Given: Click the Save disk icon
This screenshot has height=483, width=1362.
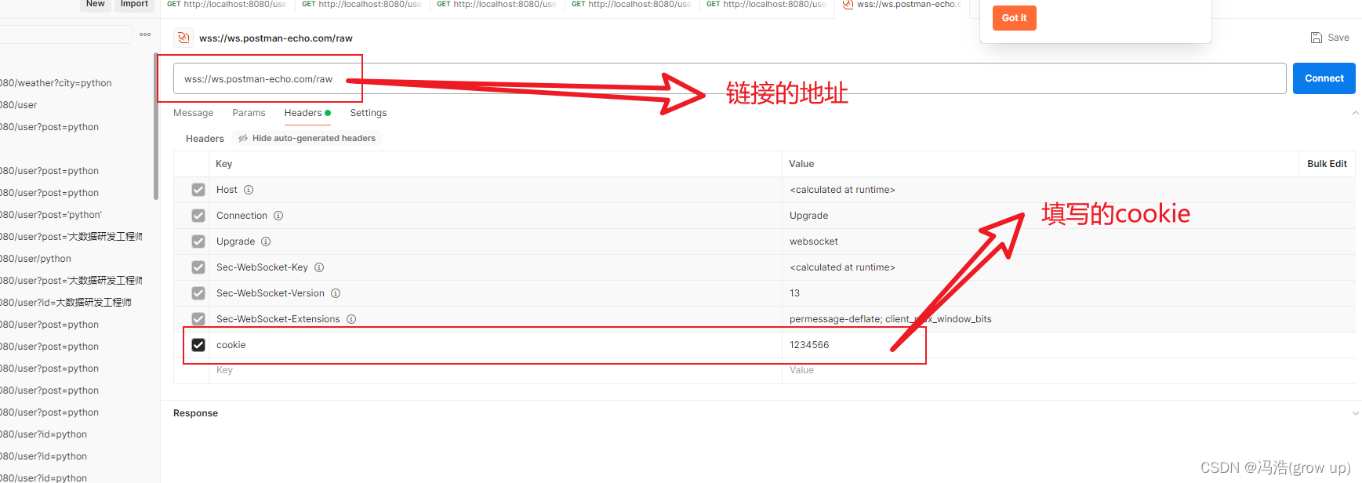Looking at the screenshot, I should (x=1317, y=38).
